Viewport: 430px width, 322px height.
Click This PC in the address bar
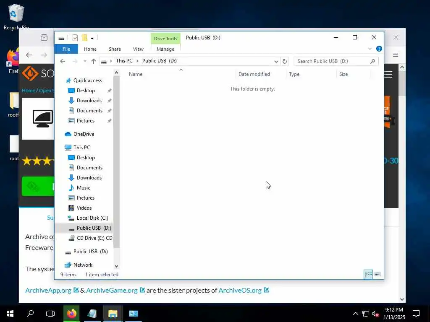pos(124,61)
